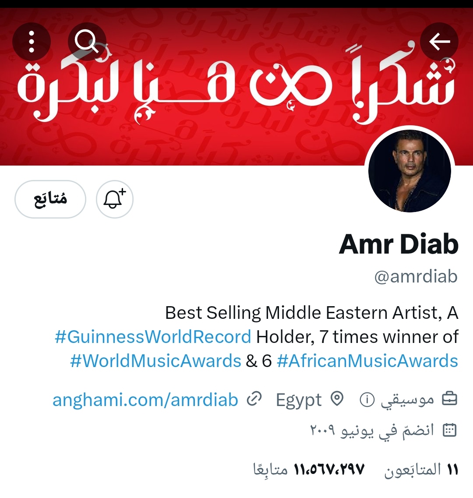Open the #GuinnessWorldRecord hashtag

153,337
